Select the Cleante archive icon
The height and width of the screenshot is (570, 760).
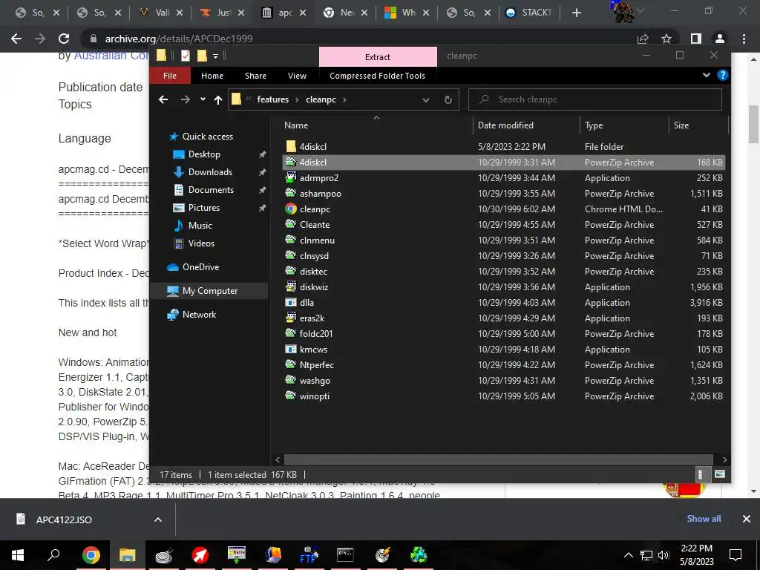coord(291,224)
